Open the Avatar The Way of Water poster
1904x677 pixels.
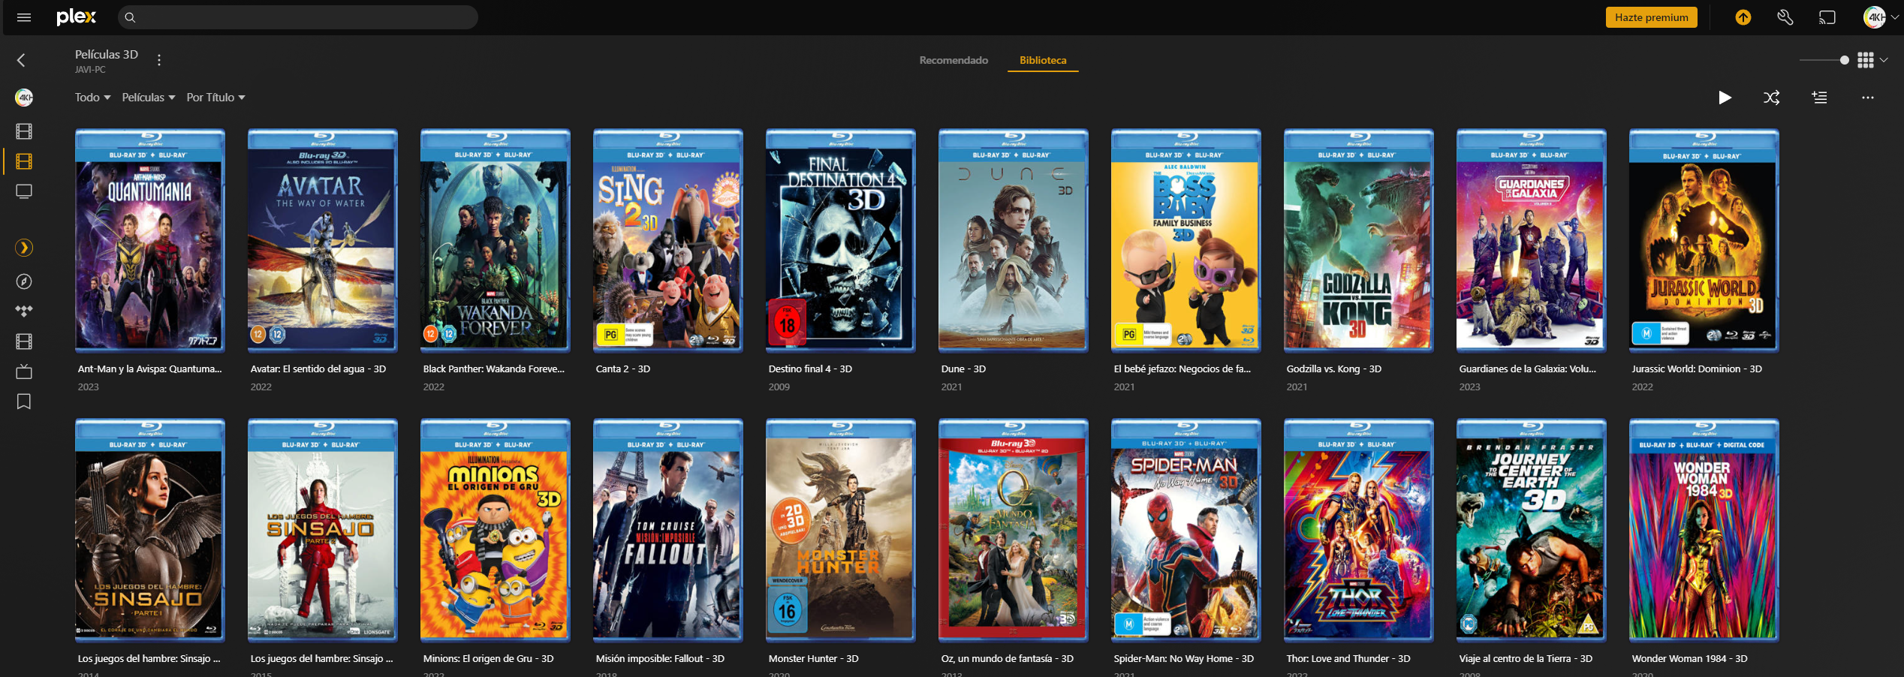(323, 240)
